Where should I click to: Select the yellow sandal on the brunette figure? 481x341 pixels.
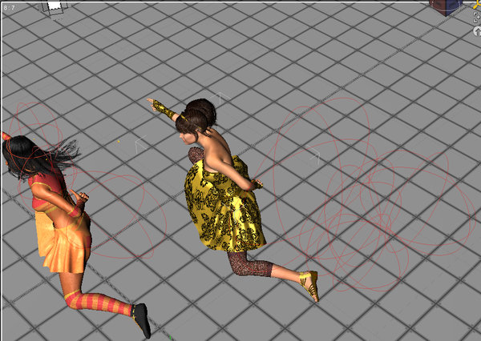310,286
